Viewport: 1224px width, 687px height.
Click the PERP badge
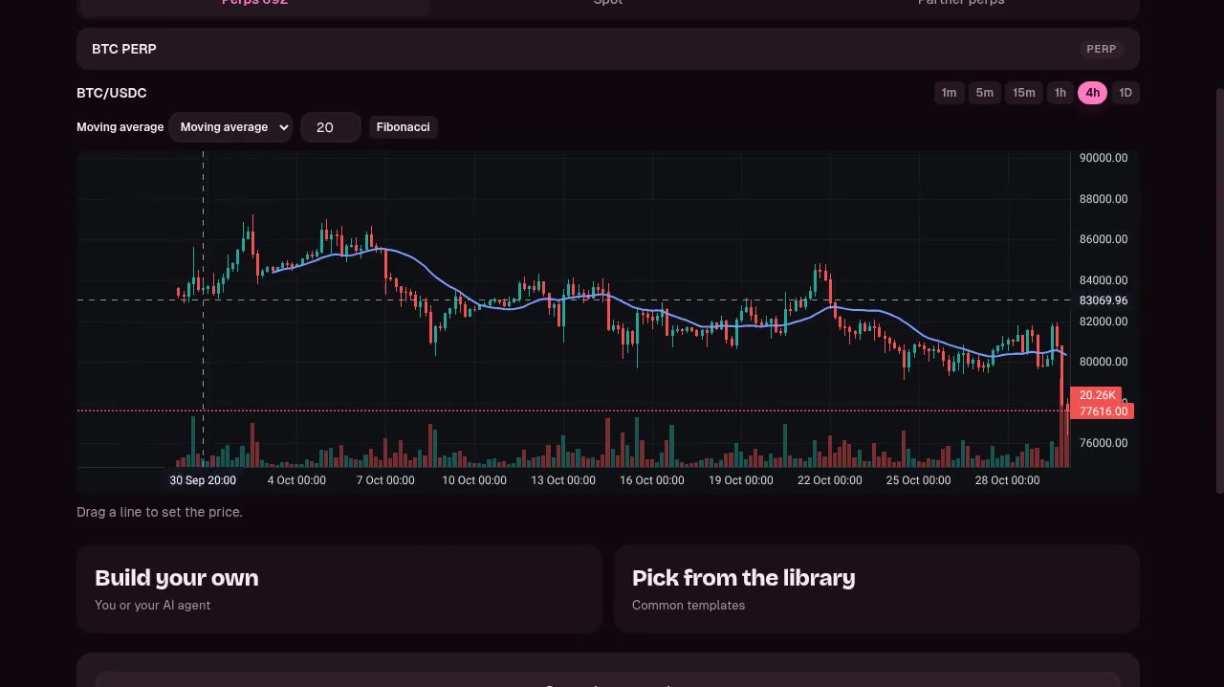[1102, 49]
